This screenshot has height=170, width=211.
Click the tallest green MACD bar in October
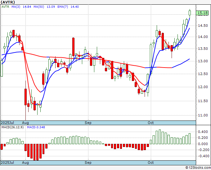pyautogui.click(x=160, y=137)
